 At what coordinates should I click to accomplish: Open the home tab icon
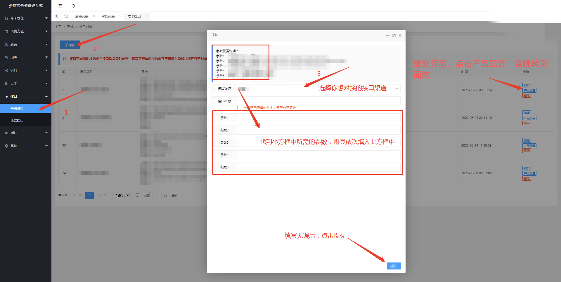66,16
